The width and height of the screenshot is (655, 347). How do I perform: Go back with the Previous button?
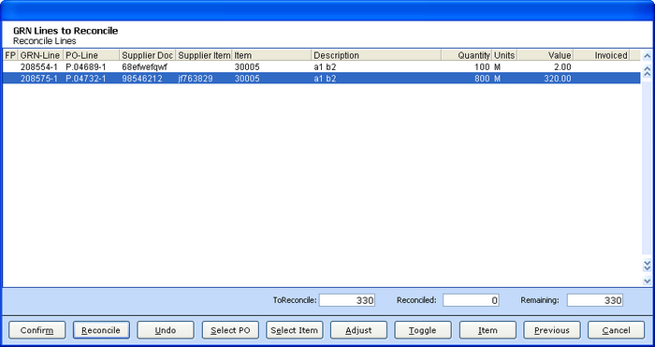(x=552, y=330)
